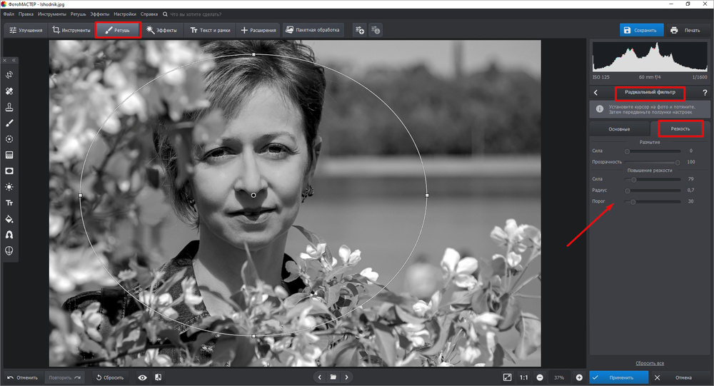
Task: Open the vignette tool icon
Action: [9, 171]
